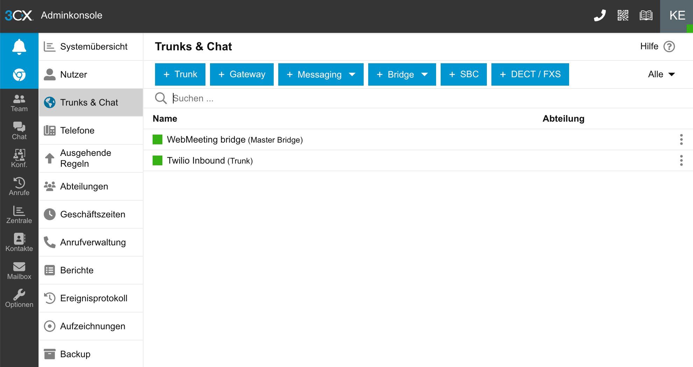Open the notifications bell icon
The image size is (693, 367).
click(x=19, y=47)
